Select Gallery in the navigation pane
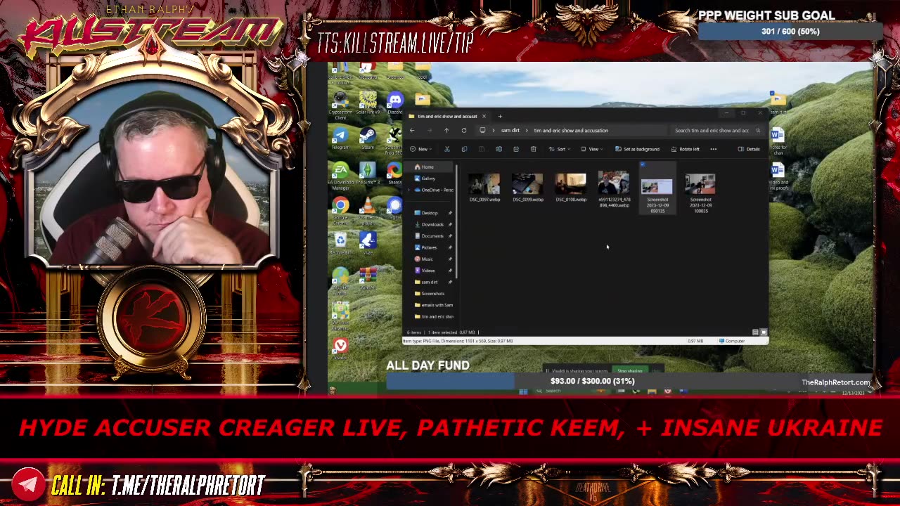This screenshot has width=900, height=506. (428, 179)
